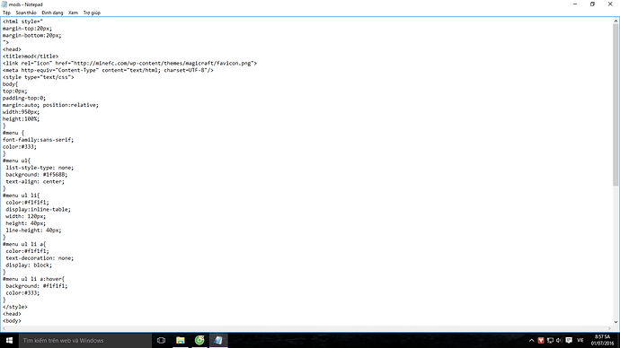
Task: Click the vertical scrollbar down arrow
Action: tap(616, 322)
